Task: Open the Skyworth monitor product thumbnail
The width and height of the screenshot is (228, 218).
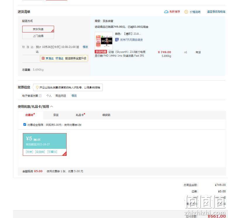Action: point(104,41)
